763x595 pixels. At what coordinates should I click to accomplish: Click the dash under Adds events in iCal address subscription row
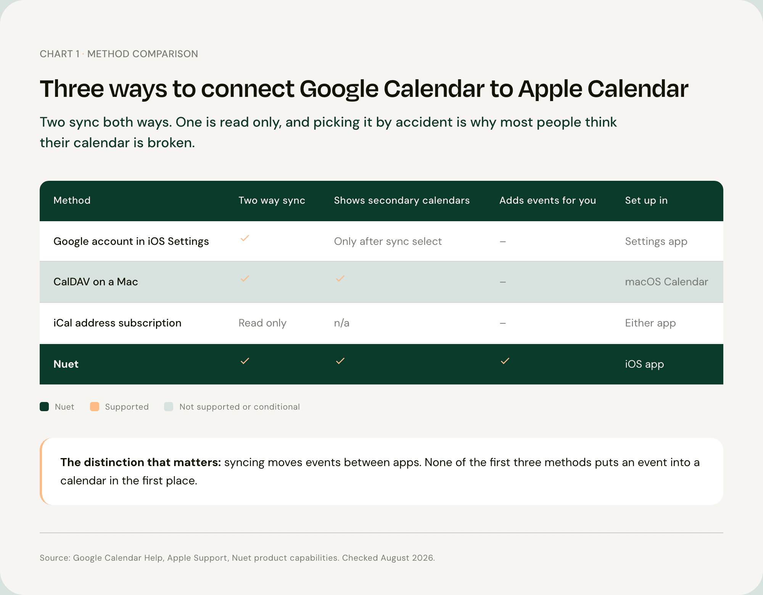(x=503, y=323)
